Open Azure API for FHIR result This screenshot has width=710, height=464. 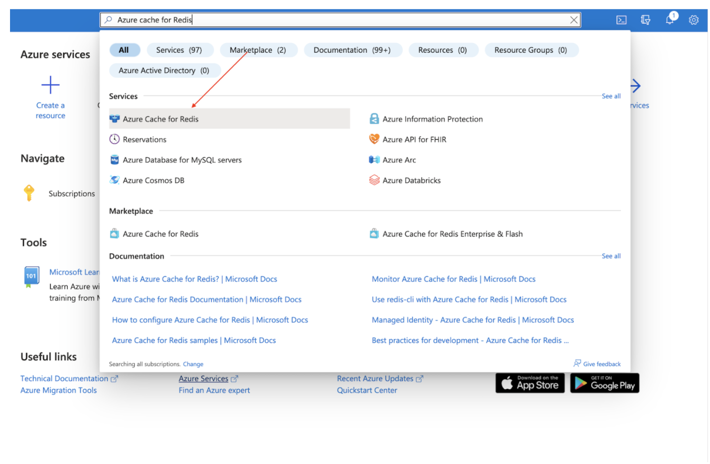click(x=414, y=140)
